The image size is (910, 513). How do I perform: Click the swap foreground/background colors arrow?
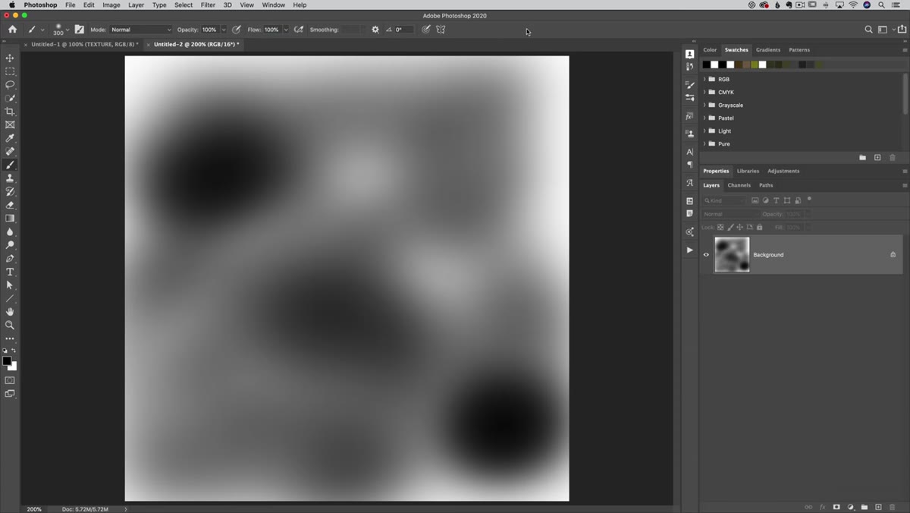click(x=14, y=351)
